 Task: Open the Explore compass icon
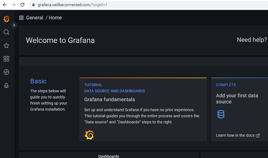(6, 72)
